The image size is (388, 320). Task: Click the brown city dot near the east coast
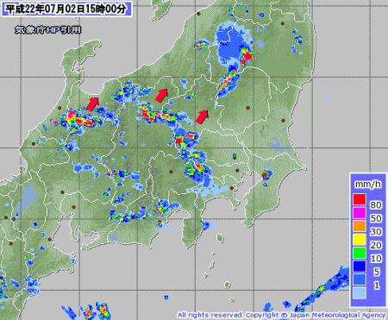(283, 121)
